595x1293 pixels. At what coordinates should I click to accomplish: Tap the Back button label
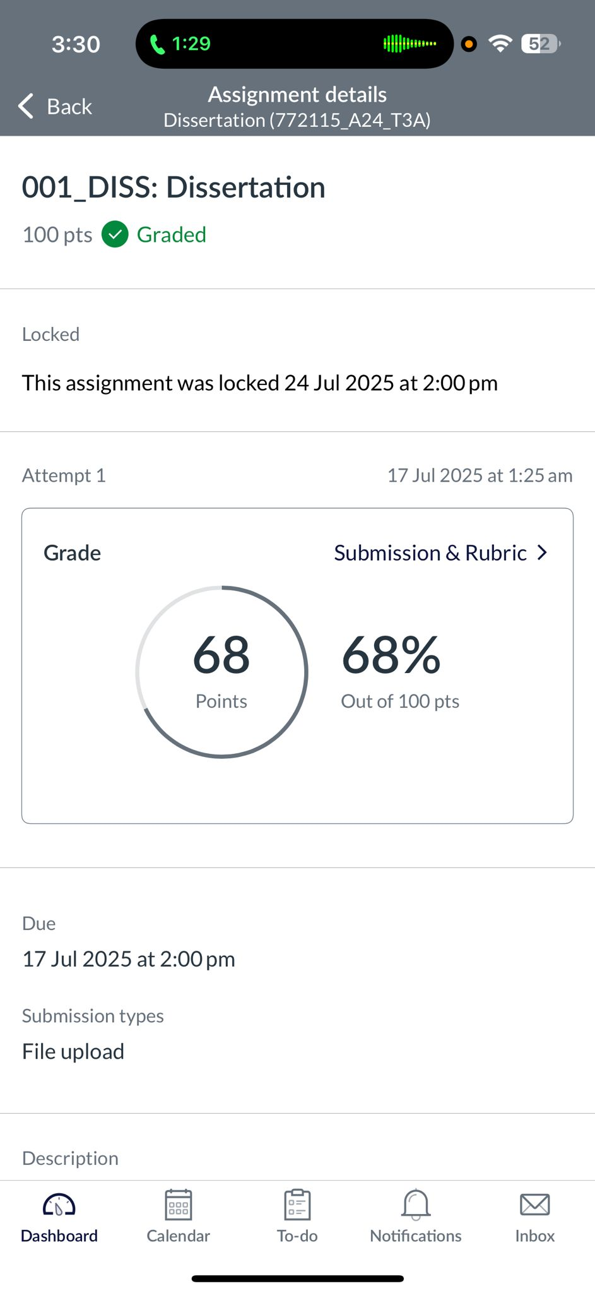point(69,107)
